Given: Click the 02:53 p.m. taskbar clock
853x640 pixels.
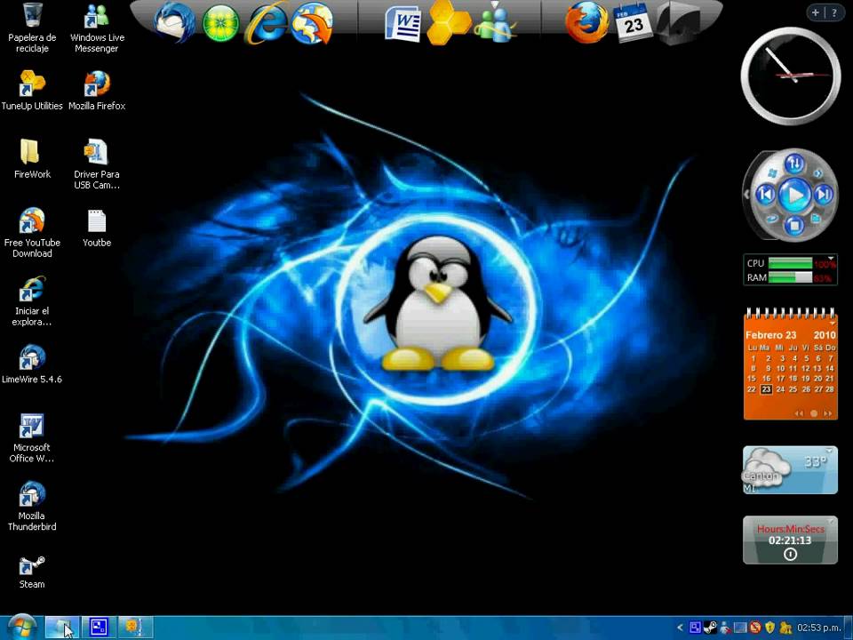Looking at the screenshot, I should coord(819,628).
